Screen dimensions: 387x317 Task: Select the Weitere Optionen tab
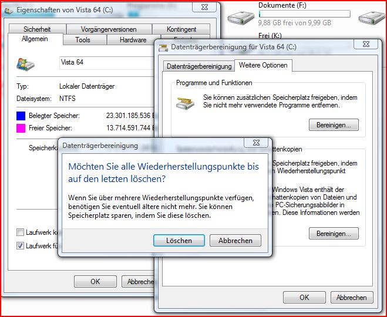point(263,65)
